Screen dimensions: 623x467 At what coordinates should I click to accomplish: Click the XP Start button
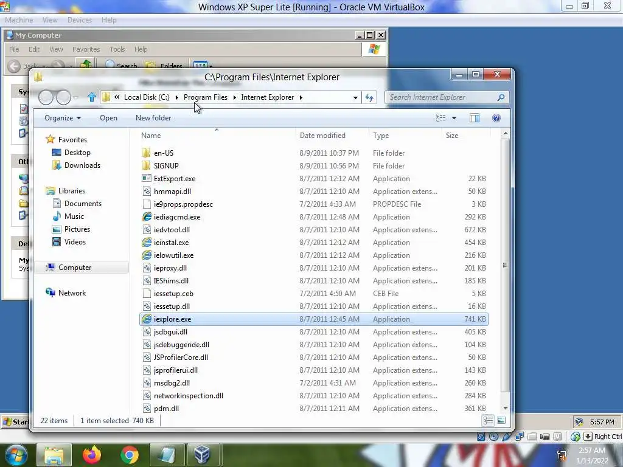click(x=15, y=421)
